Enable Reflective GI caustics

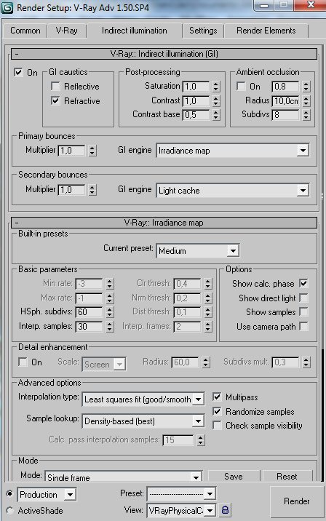[55, 87]
